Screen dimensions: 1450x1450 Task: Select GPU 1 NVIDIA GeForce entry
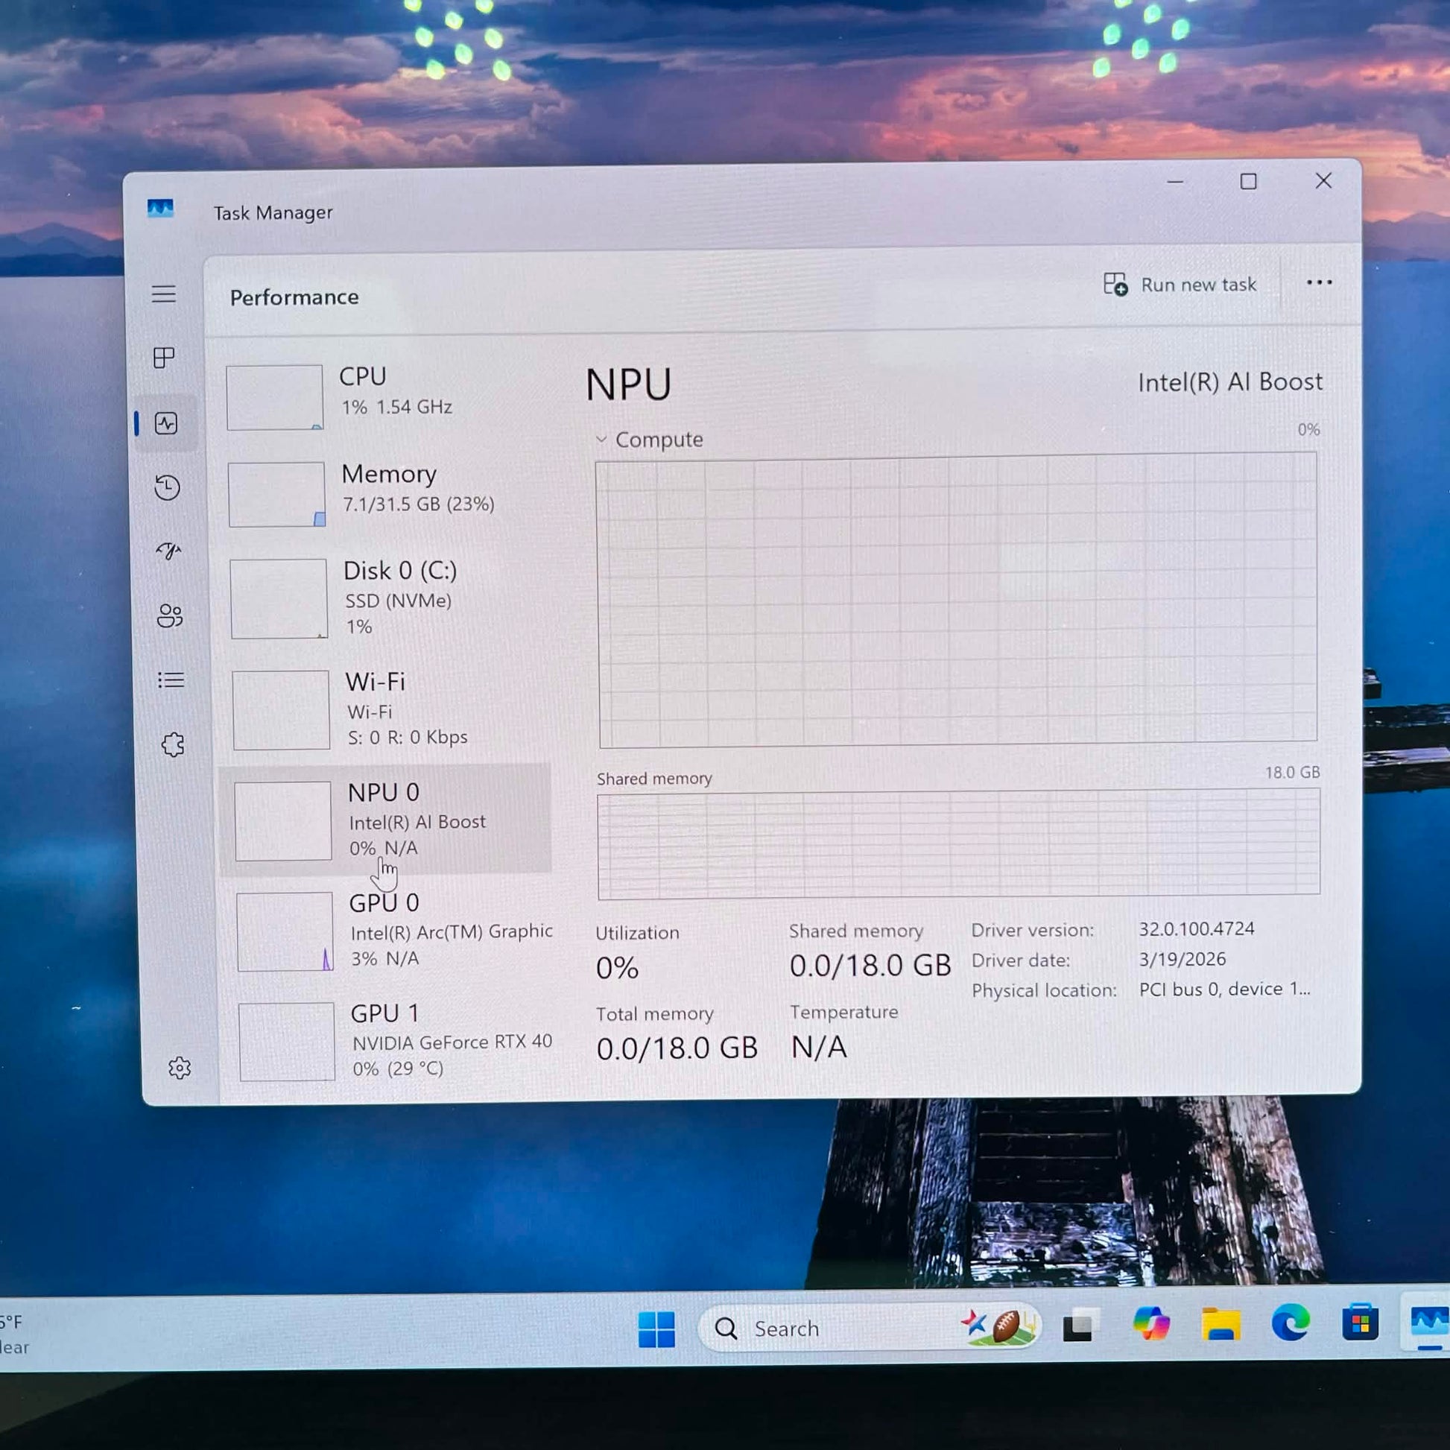click(395, 1041)
